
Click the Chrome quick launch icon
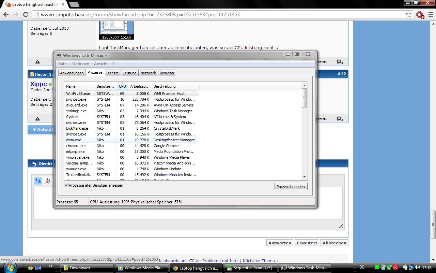30,268
